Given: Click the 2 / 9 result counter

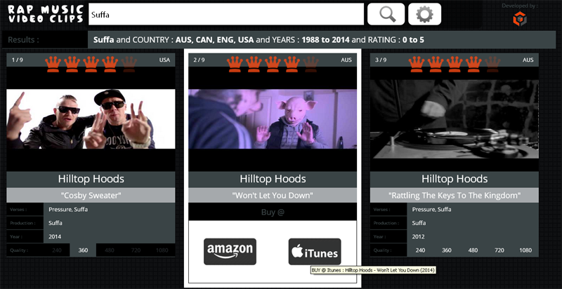Looking at the screenshot, I should 199,60.
